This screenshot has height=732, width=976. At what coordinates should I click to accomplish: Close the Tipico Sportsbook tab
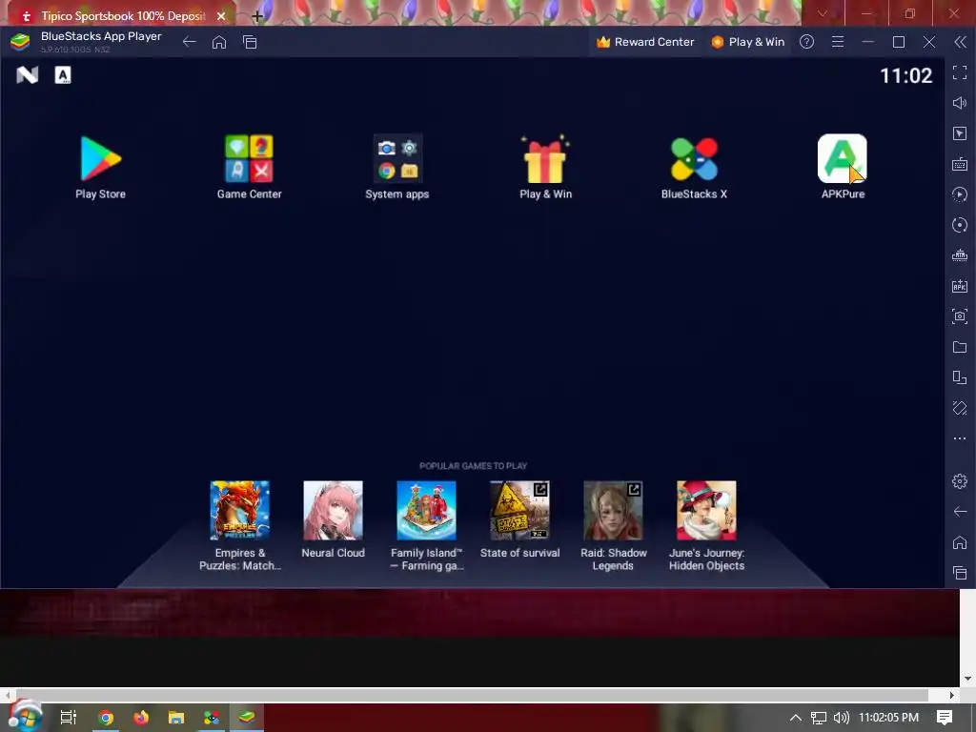tap(221, 15)
